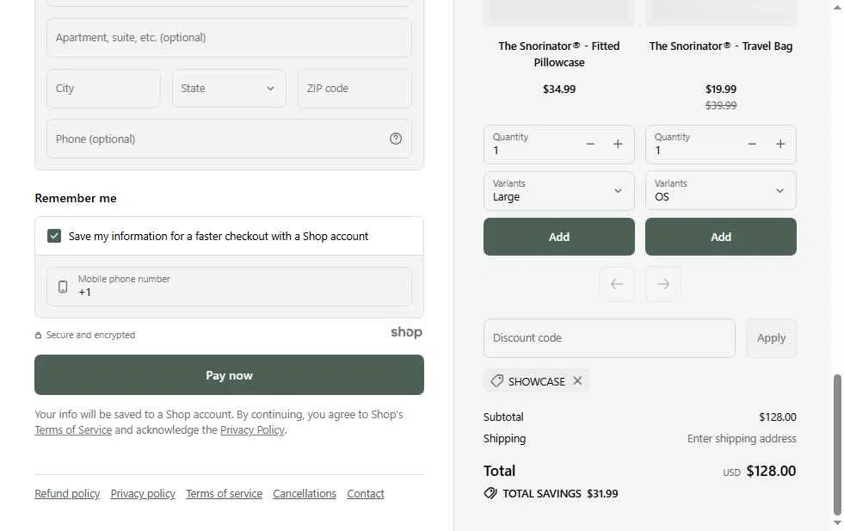Open Shop's Privacy Policy link in disclaimer
Viewport: 844px width, 531px height.
point(252,429)
